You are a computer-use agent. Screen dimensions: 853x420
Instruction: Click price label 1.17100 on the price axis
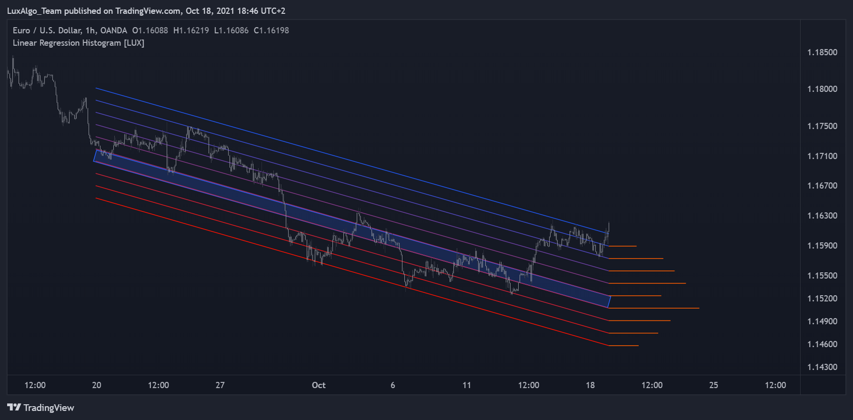pyautogui.click(x=822, y=156)
